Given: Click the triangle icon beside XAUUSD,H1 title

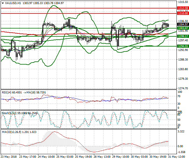Looking at the screenshot, I should [3, 3].
